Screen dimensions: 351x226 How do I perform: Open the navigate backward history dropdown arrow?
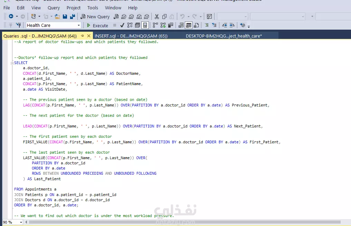17,17
